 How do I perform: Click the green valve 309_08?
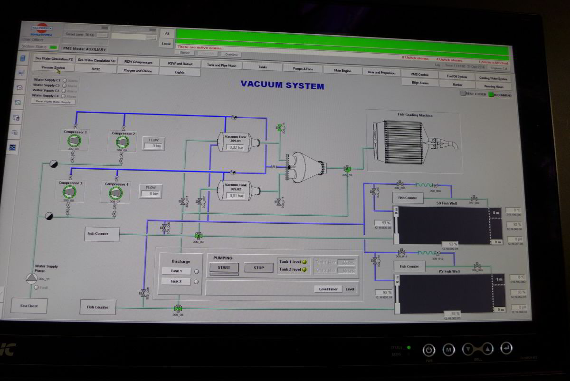(x=178, y=308)
